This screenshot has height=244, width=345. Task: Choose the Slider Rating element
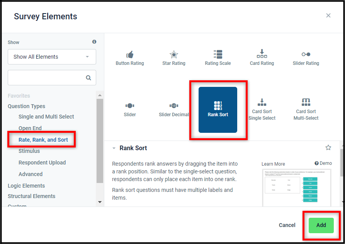tap(306, 58)
